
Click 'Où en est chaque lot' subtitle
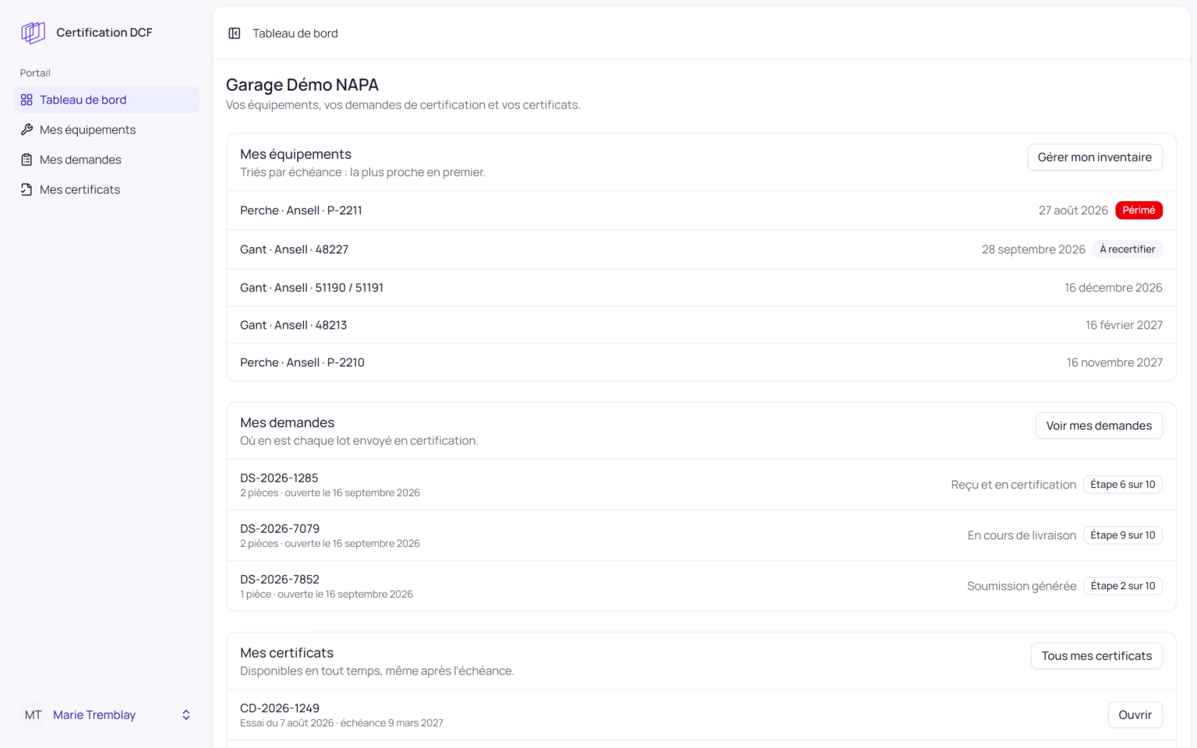pyautogui.click(x=359, y=441)
